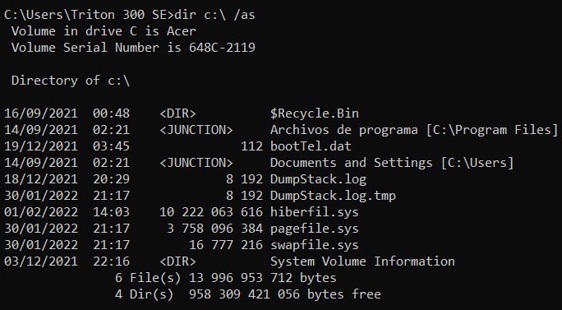The image size is (562, 310).
Task: Click the Volume in drive C is Acer line
Action: [104, 31]
